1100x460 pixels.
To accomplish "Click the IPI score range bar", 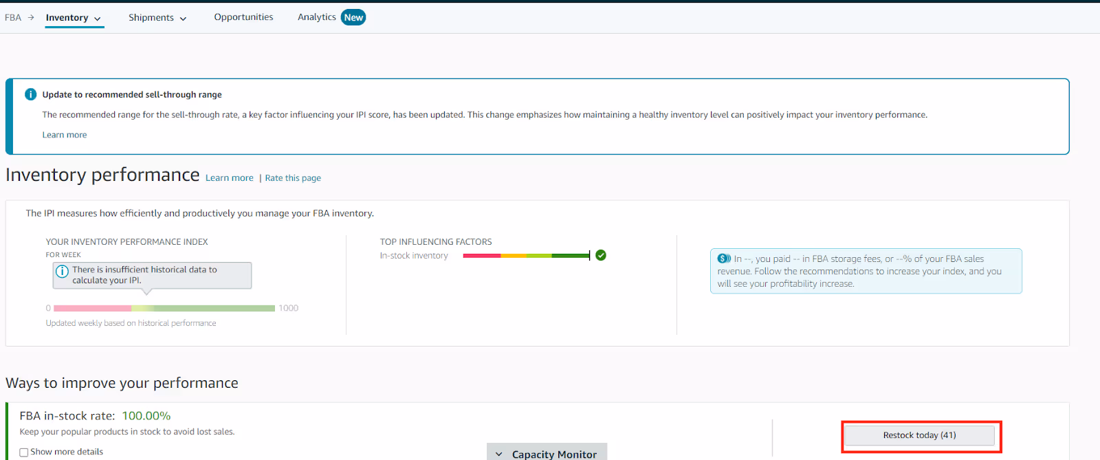I will [164, 308].
